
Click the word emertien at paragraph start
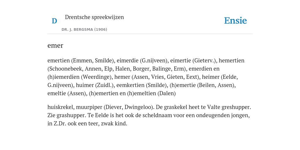pos(59,60)
